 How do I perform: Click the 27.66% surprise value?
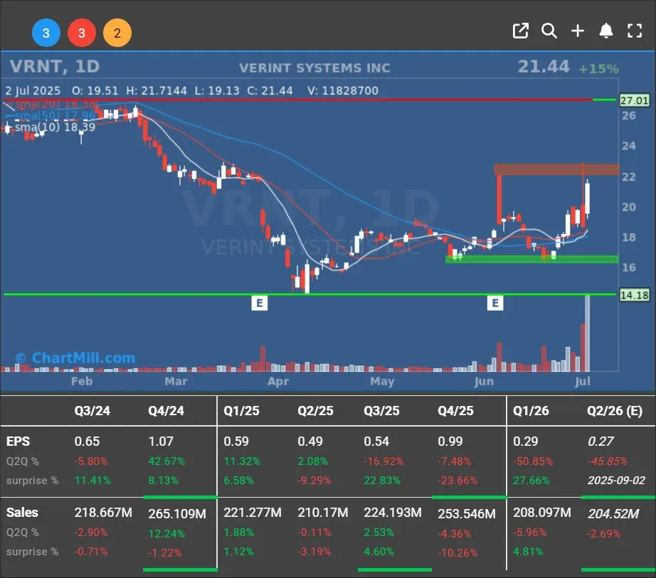(531, 481)
